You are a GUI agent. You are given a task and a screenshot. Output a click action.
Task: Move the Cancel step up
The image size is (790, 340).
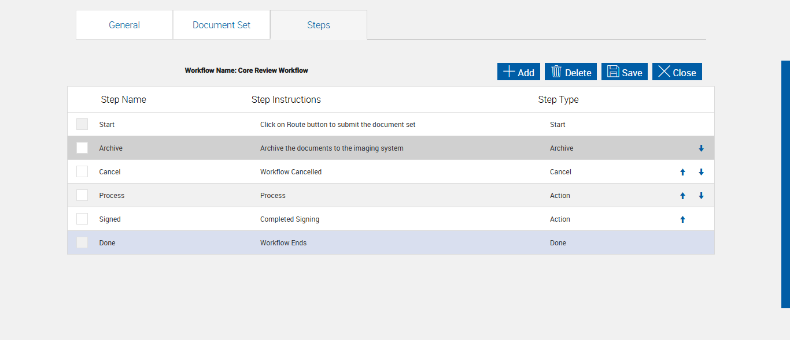682,172
